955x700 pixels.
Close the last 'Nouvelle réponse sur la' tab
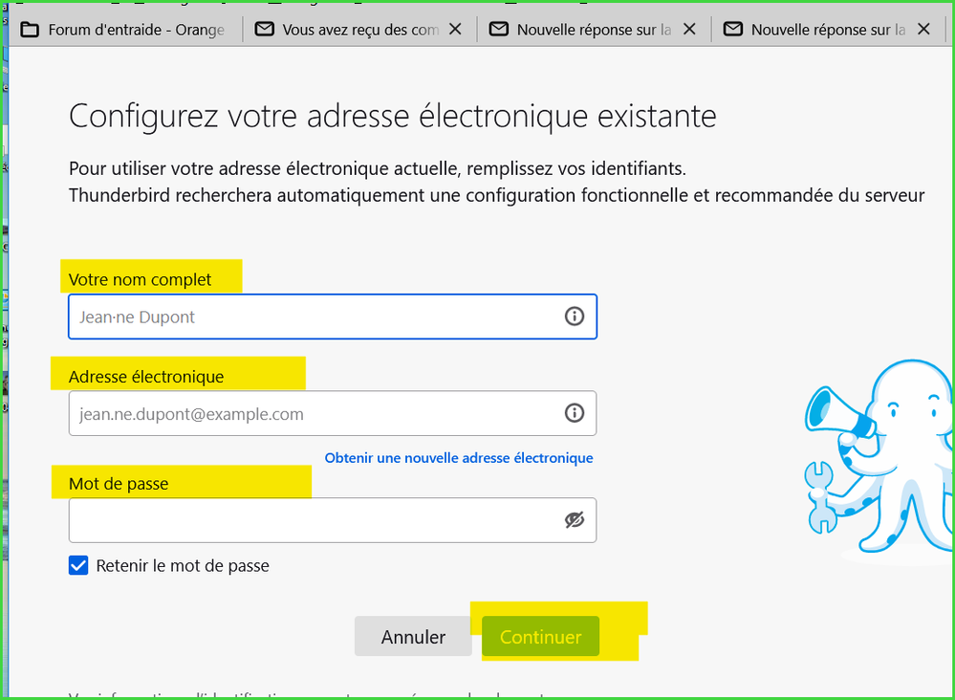[x=923, y=30]
